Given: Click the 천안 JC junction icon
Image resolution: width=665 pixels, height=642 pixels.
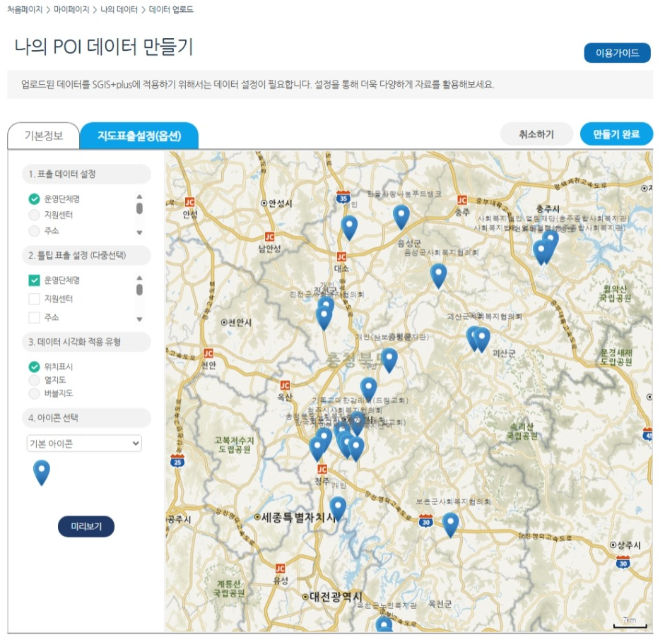Looking at the screenshot, I should tap(208, 353).
